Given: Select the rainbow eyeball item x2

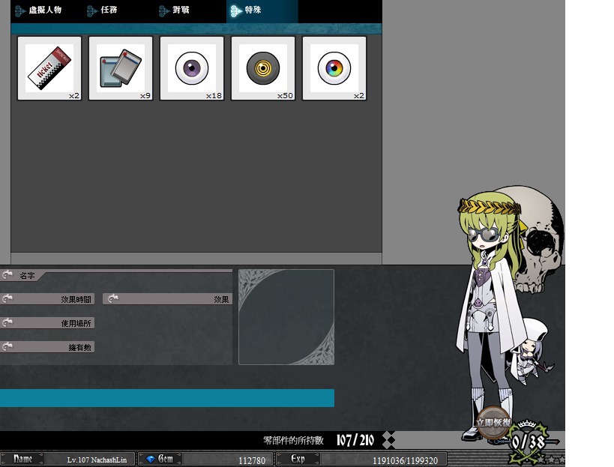Looking at the screenshot, I should coord(334,68).
